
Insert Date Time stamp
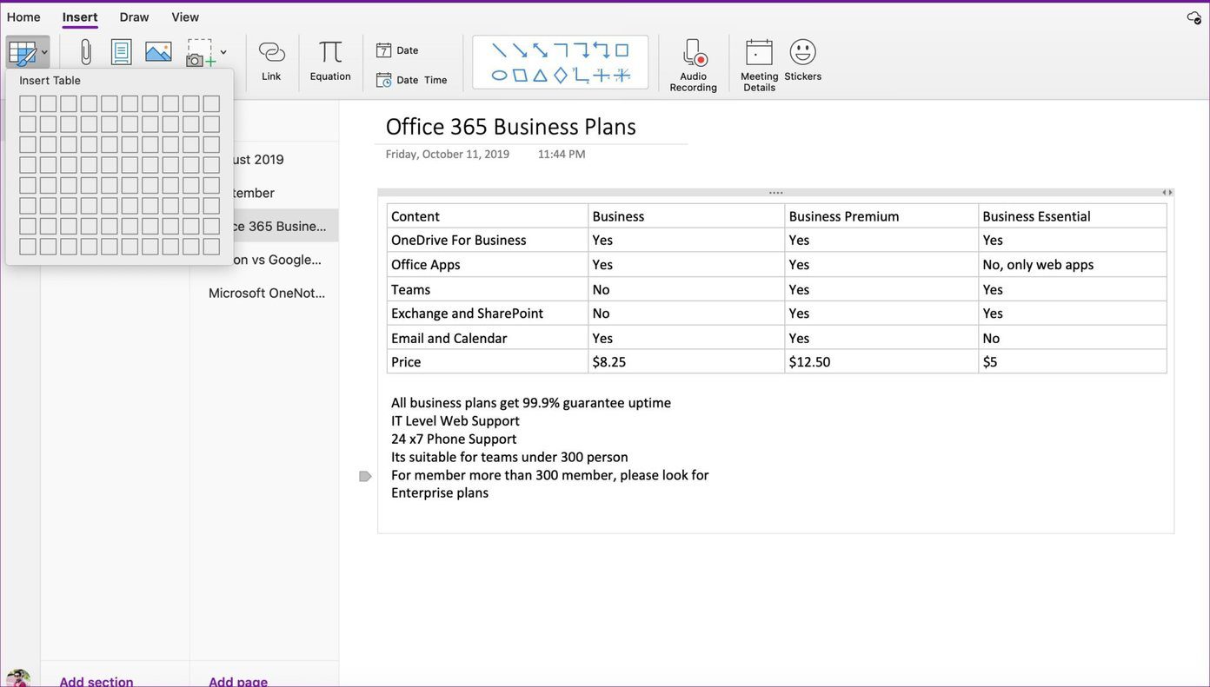click(412, 80)
